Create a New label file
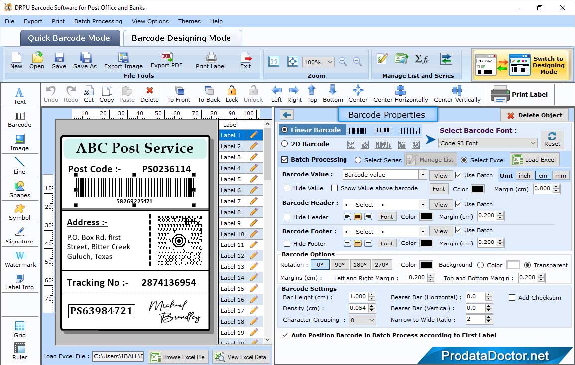This screenshot has width=575, height=365. tap(16, 61)
